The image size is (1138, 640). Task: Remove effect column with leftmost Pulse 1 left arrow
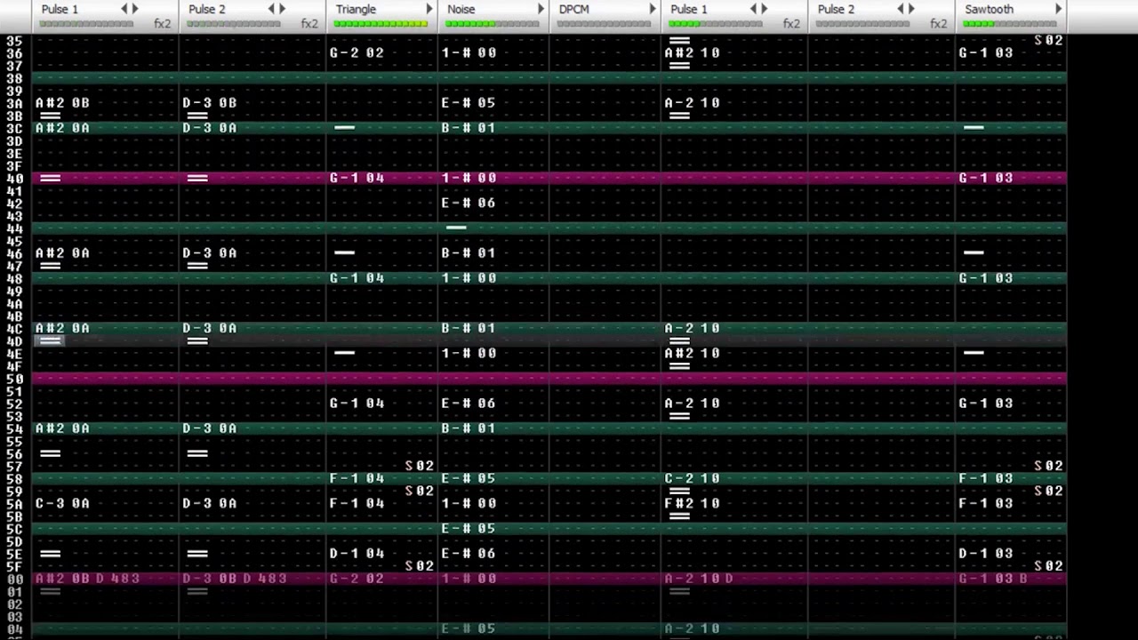124,9
